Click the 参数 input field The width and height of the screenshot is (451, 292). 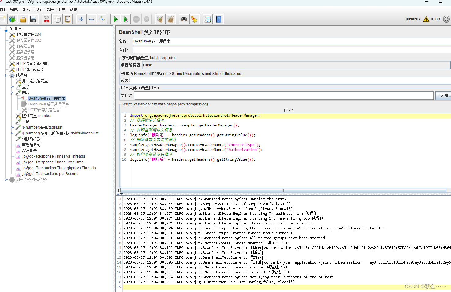point(291,80)
